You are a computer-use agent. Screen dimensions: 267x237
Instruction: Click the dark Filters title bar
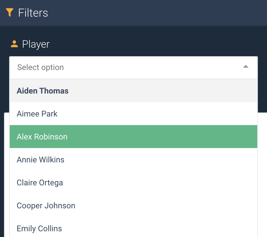(143, 13)
